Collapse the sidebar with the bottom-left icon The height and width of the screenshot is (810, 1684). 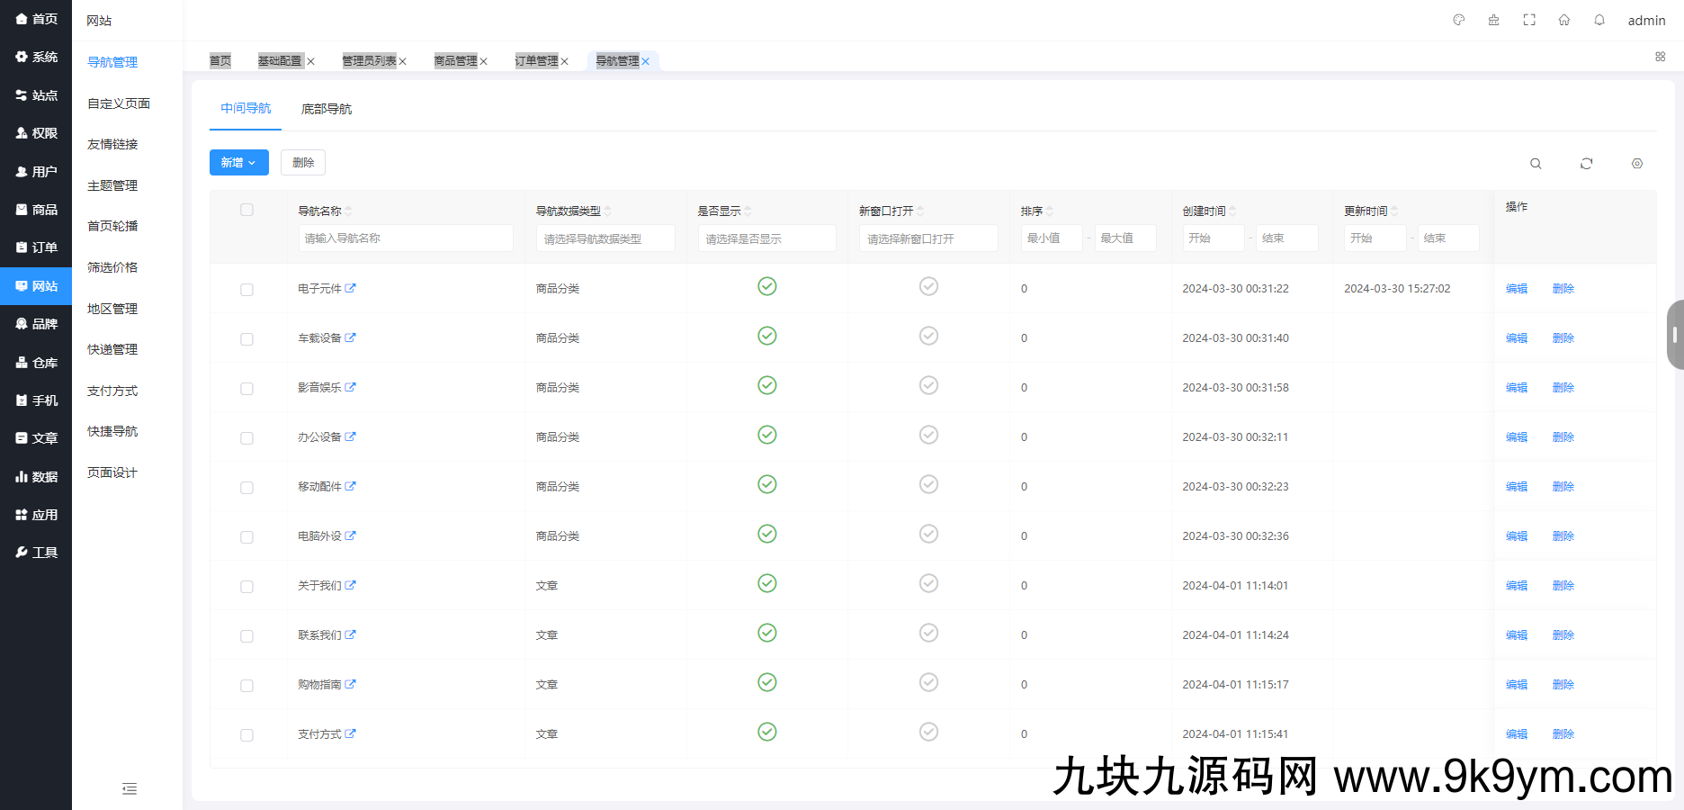129,788
